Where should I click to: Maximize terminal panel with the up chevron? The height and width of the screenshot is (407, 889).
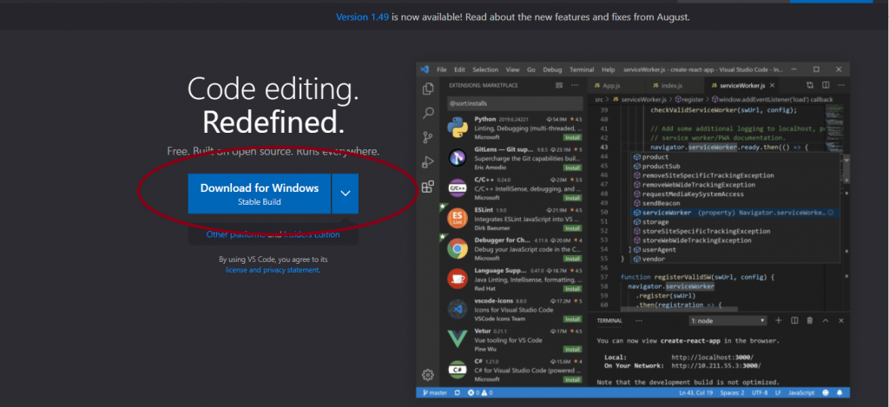[x=826, y=320]
